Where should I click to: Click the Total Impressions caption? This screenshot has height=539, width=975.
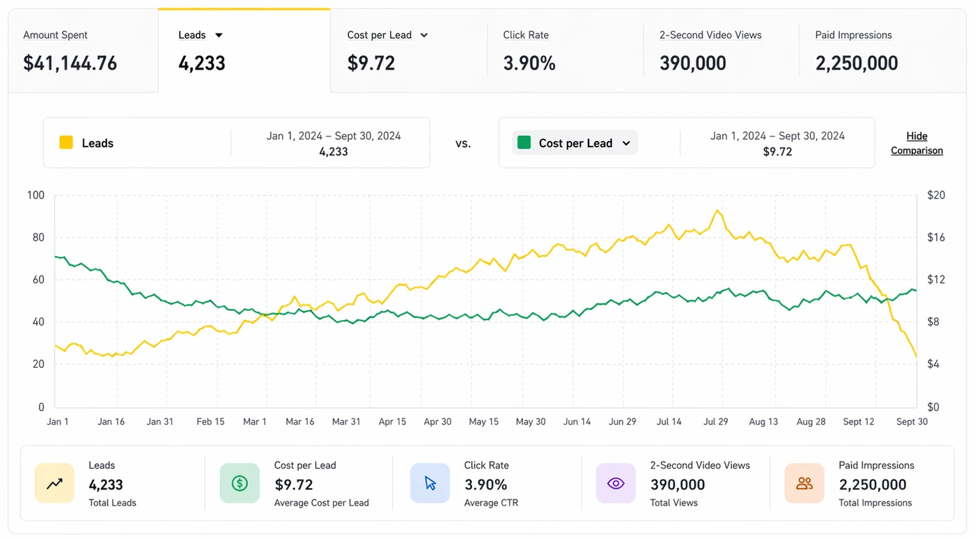click(x=875, y=503)
